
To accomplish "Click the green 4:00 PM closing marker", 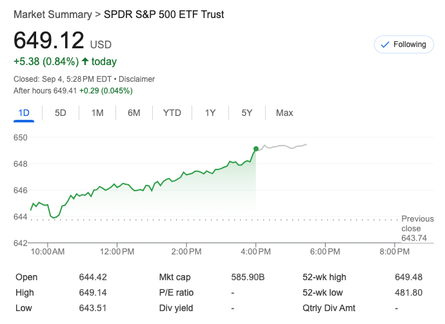I will click(256, 149).
